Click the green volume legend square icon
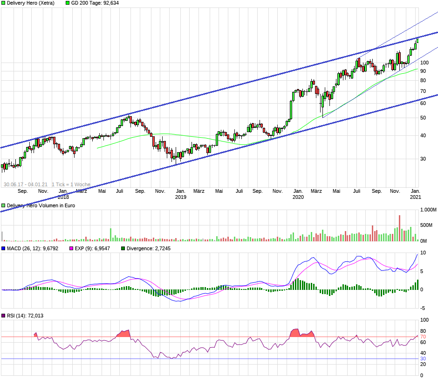 4,204
